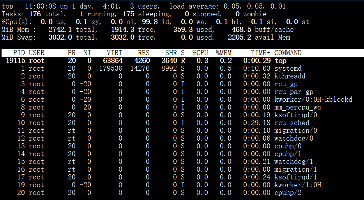Select the rcu_gp process name
Screen dimensions: 364x200
(286, 84)
